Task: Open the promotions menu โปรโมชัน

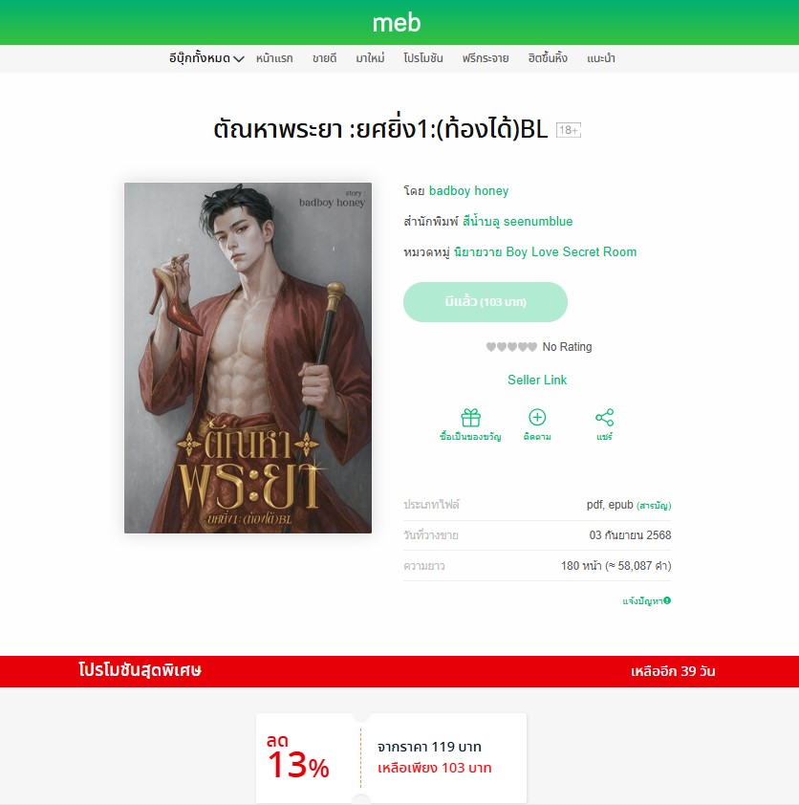Action: [423, 58]
